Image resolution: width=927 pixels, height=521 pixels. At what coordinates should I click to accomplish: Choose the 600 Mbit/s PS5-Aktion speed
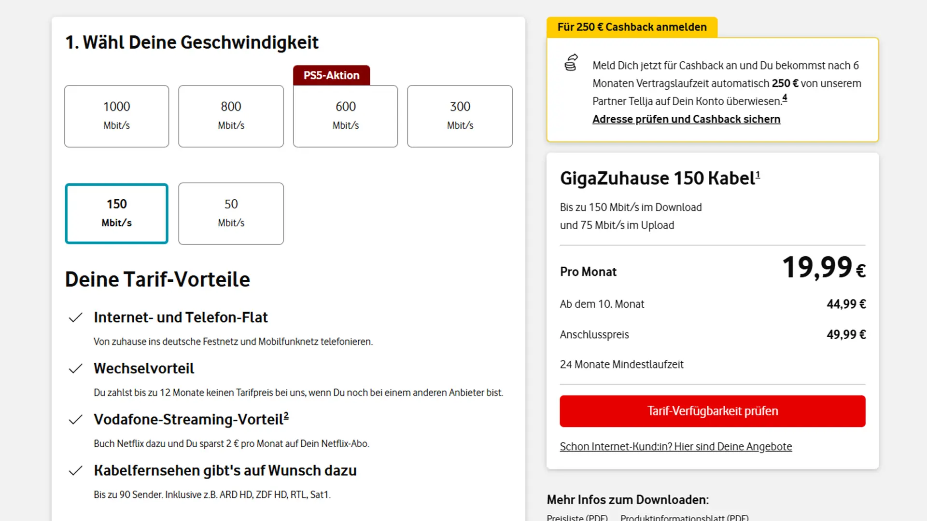(x=345, y=116)
